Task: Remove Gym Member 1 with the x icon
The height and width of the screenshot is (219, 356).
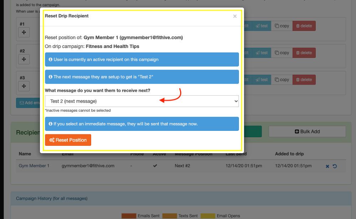Action: pos(328,166)
